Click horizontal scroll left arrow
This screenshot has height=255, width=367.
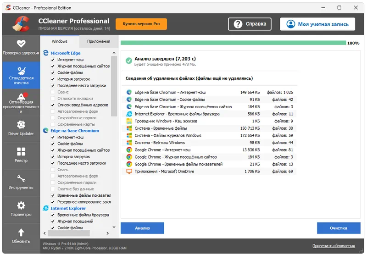44,233
